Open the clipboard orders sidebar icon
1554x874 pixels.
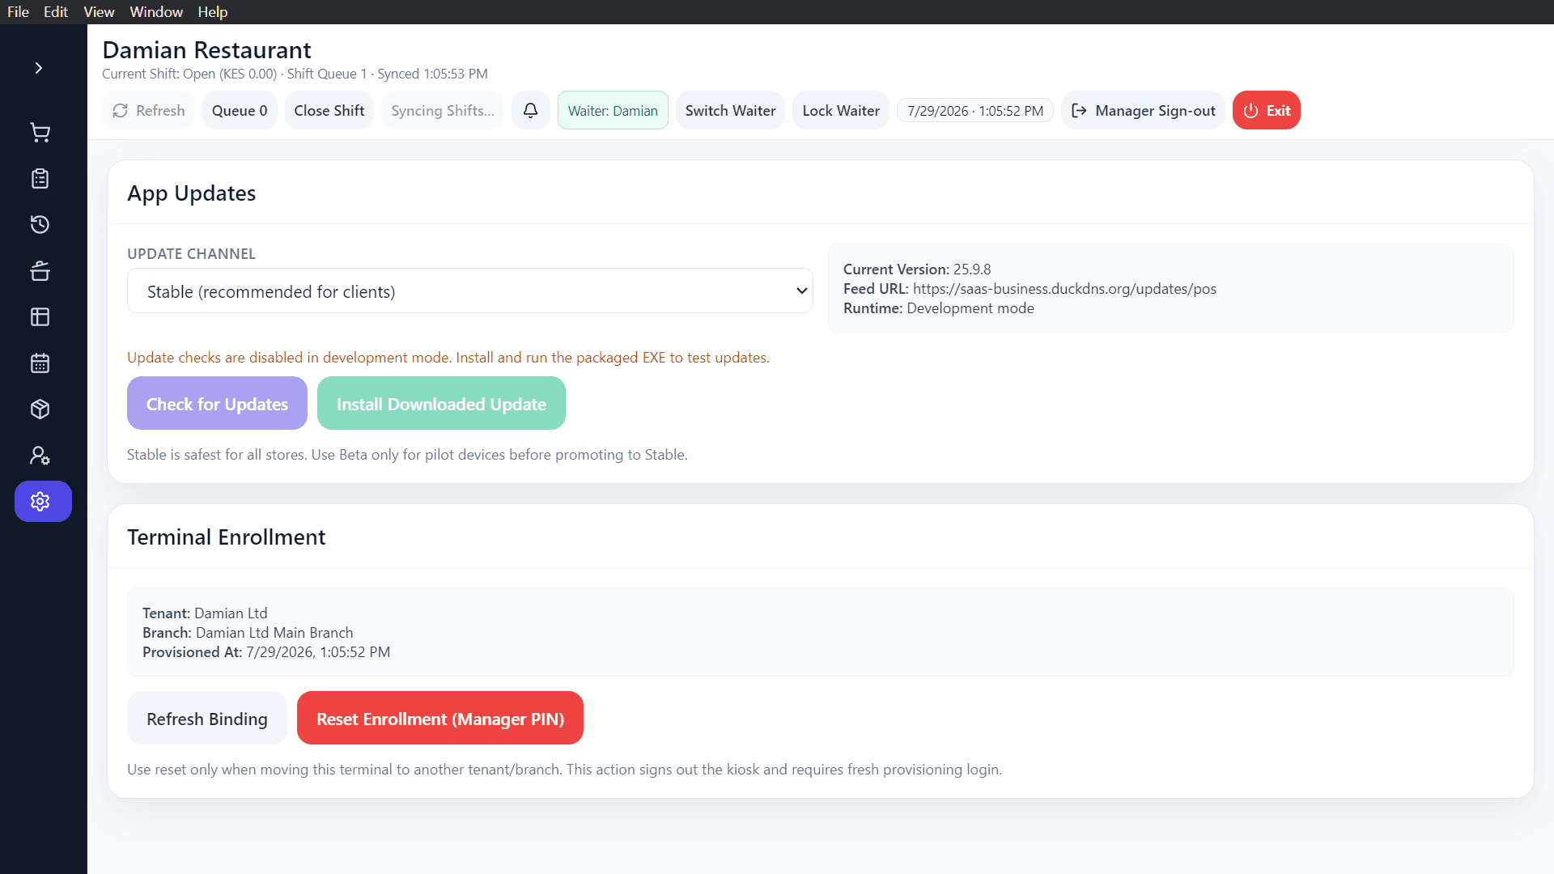pyautogui.click(x=40, y=179)
